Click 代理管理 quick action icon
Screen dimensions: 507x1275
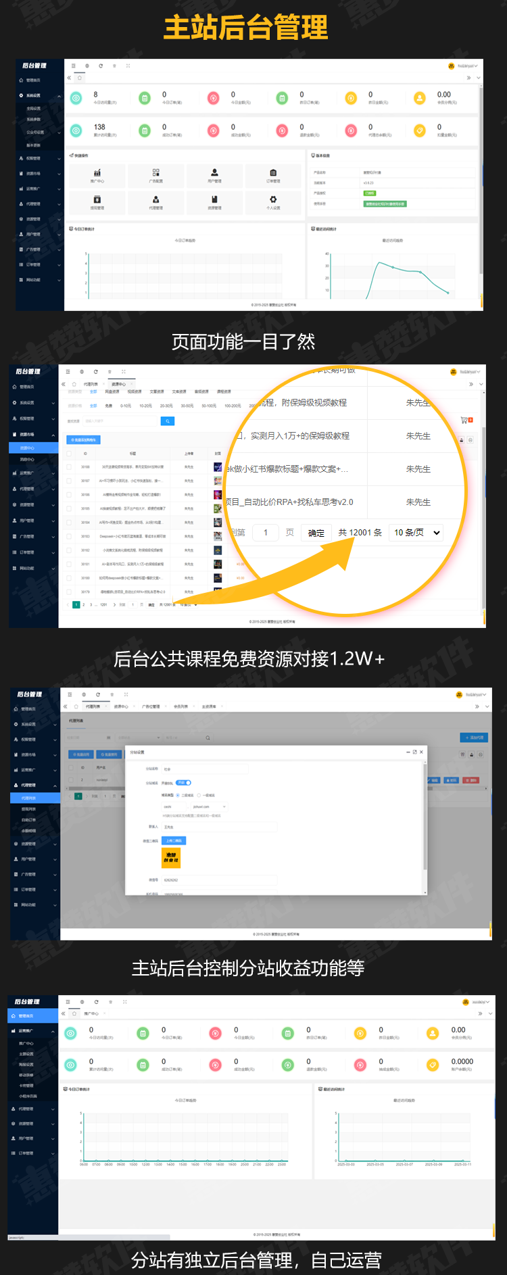pyautogui.click(x=156, y=200)
